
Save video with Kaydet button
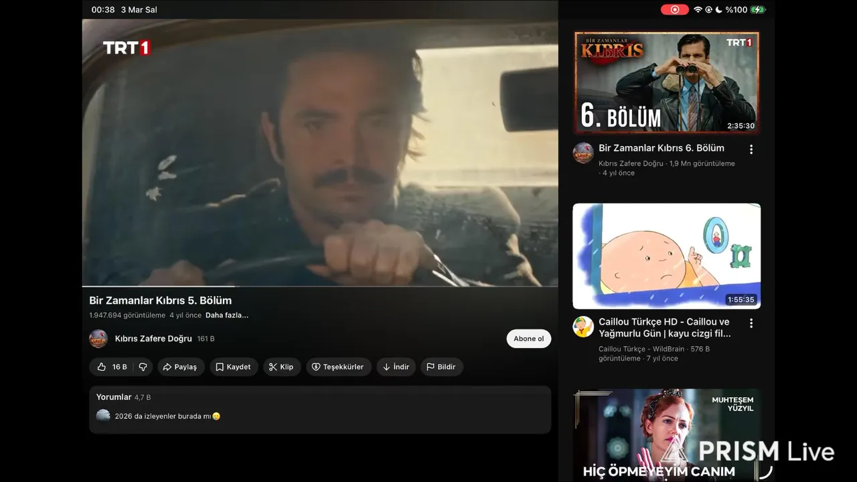234,367
